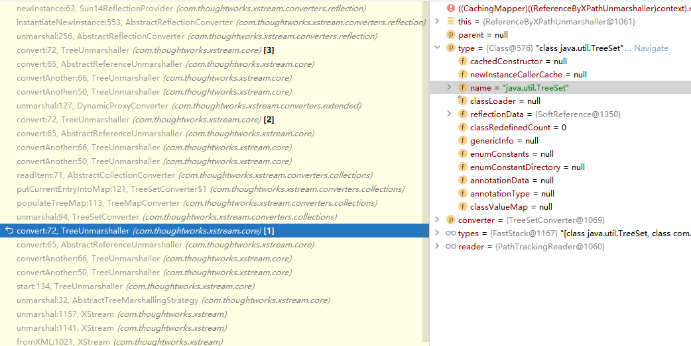Click the field icon beside cachedConstructor
The height and width of the screenshot is (346, 691).
tap(463, 61)
